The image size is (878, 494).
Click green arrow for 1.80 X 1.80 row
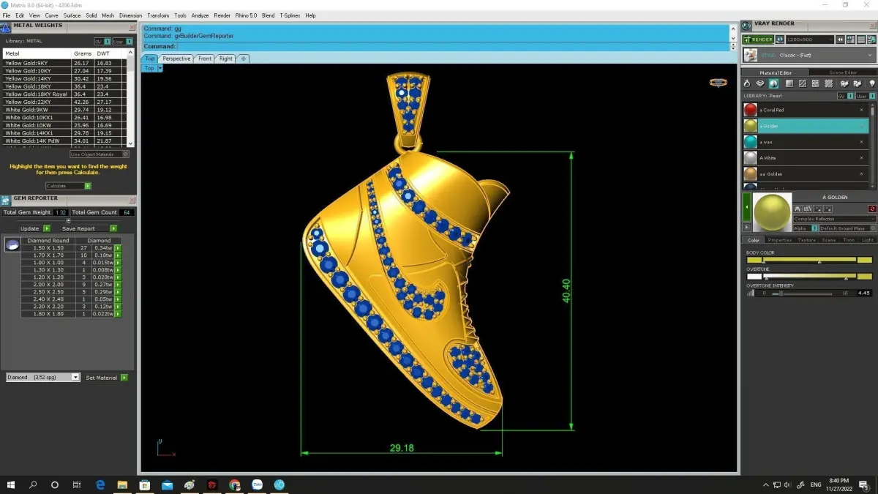pyautogui.click(x=118, y=314)
